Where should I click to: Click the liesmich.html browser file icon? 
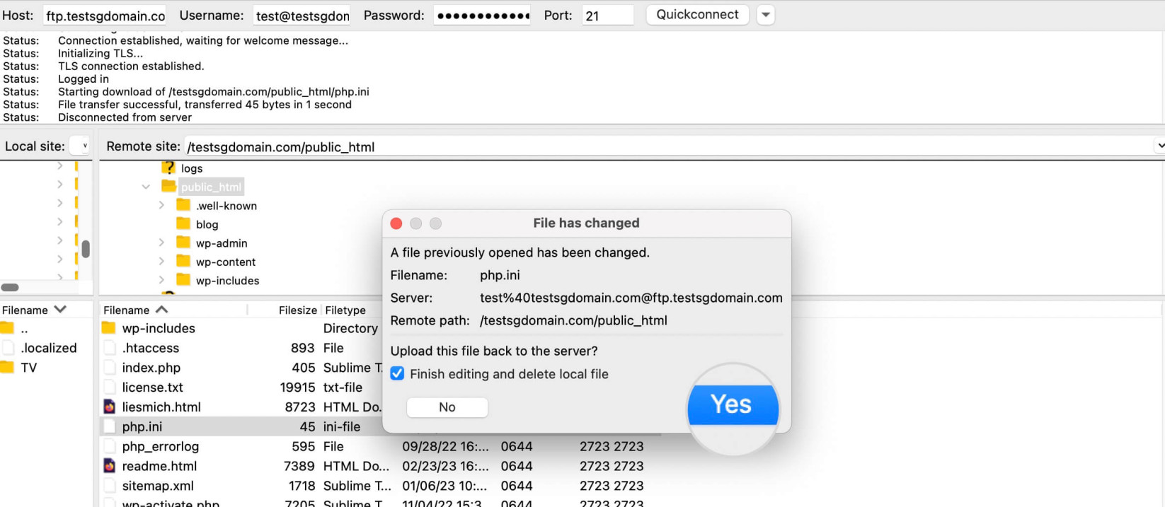[x=109, y=407]
